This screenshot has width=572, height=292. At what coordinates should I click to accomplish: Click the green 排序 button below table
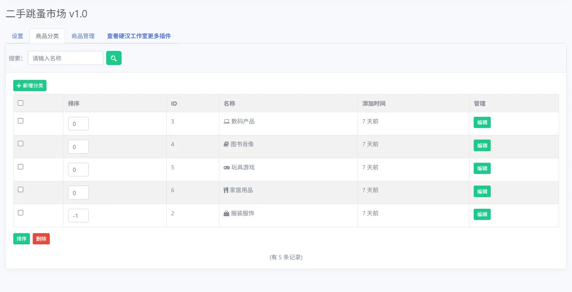tap(22, 239)
